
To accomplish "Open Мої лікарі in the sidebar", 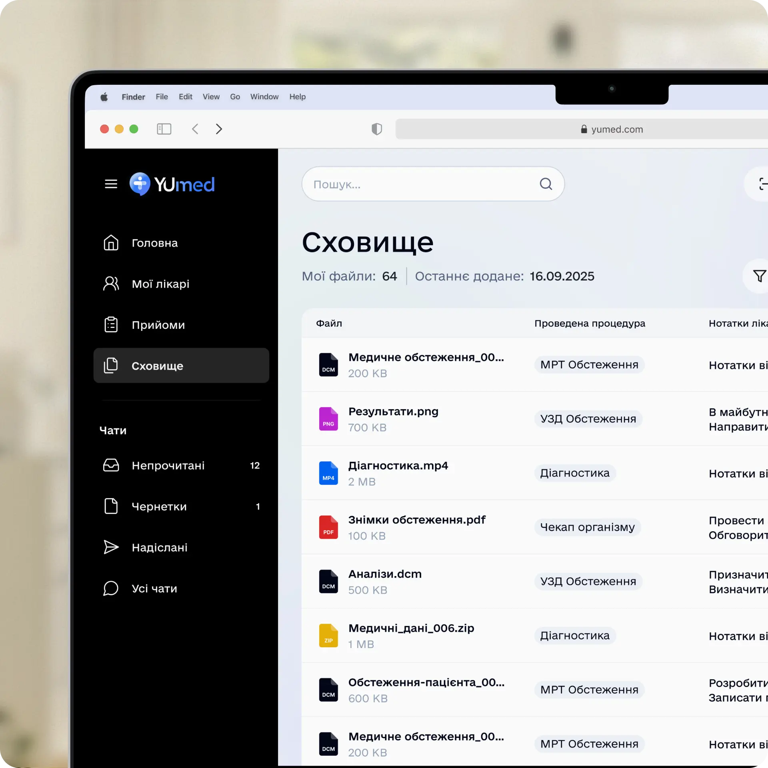I will (x=160, y=284).
